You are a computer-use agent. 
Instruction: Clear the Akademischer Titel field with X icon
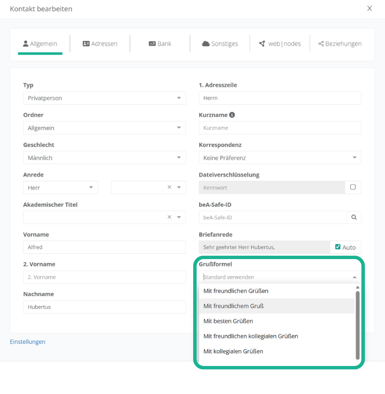click(x=169, y=217)
